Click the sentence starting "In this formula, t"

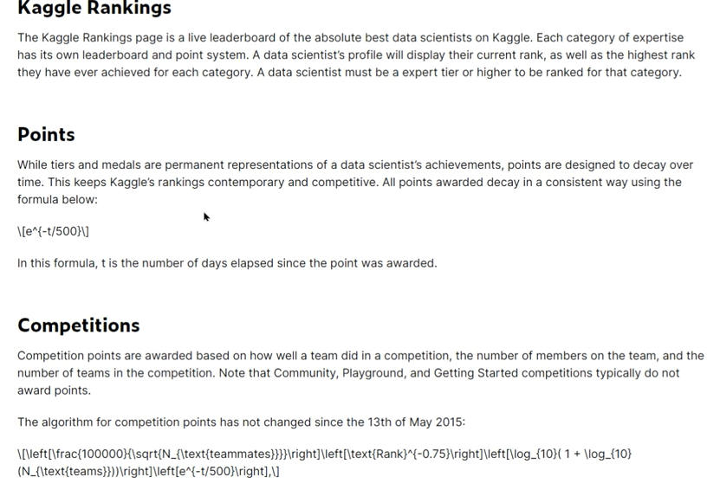point(227,263)
